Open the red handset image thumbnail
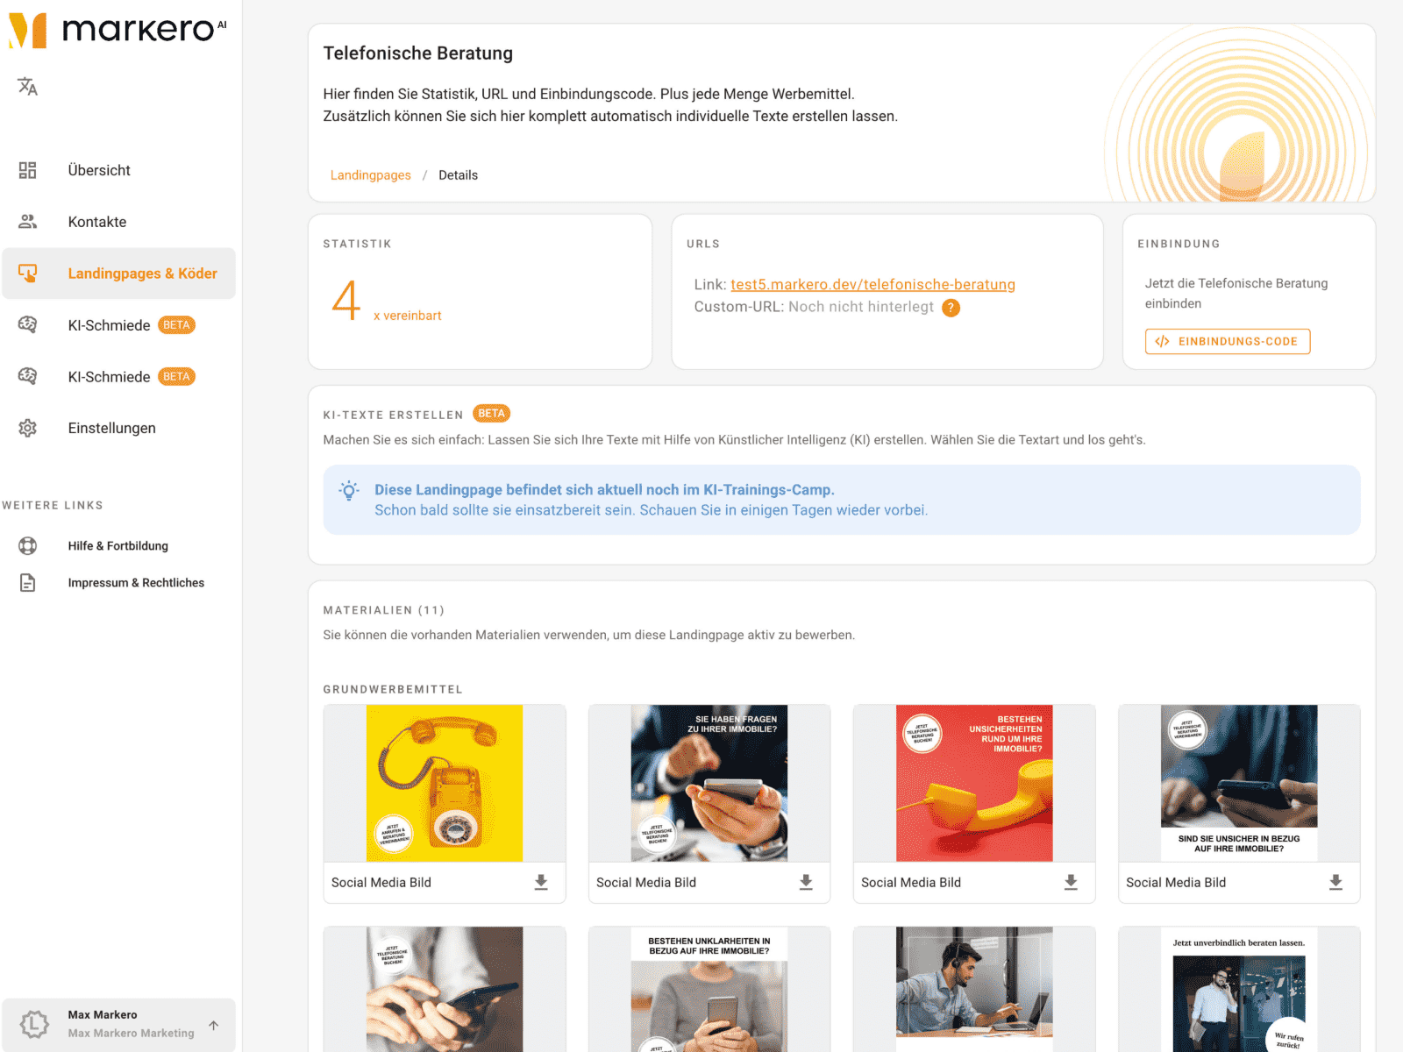Screen dimensions: 1403x1052 [974, 783]
